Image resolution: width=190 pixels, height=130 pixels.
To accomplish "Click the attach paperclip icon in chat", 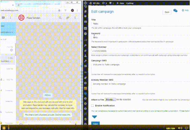I will click(67, 18).
